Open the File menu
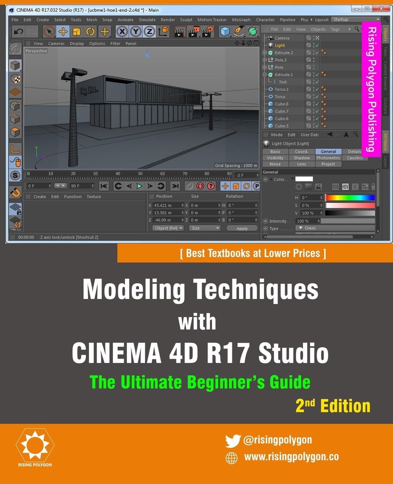Image resolution: width=393 pixels, height=484 pixels. (15, 20)
